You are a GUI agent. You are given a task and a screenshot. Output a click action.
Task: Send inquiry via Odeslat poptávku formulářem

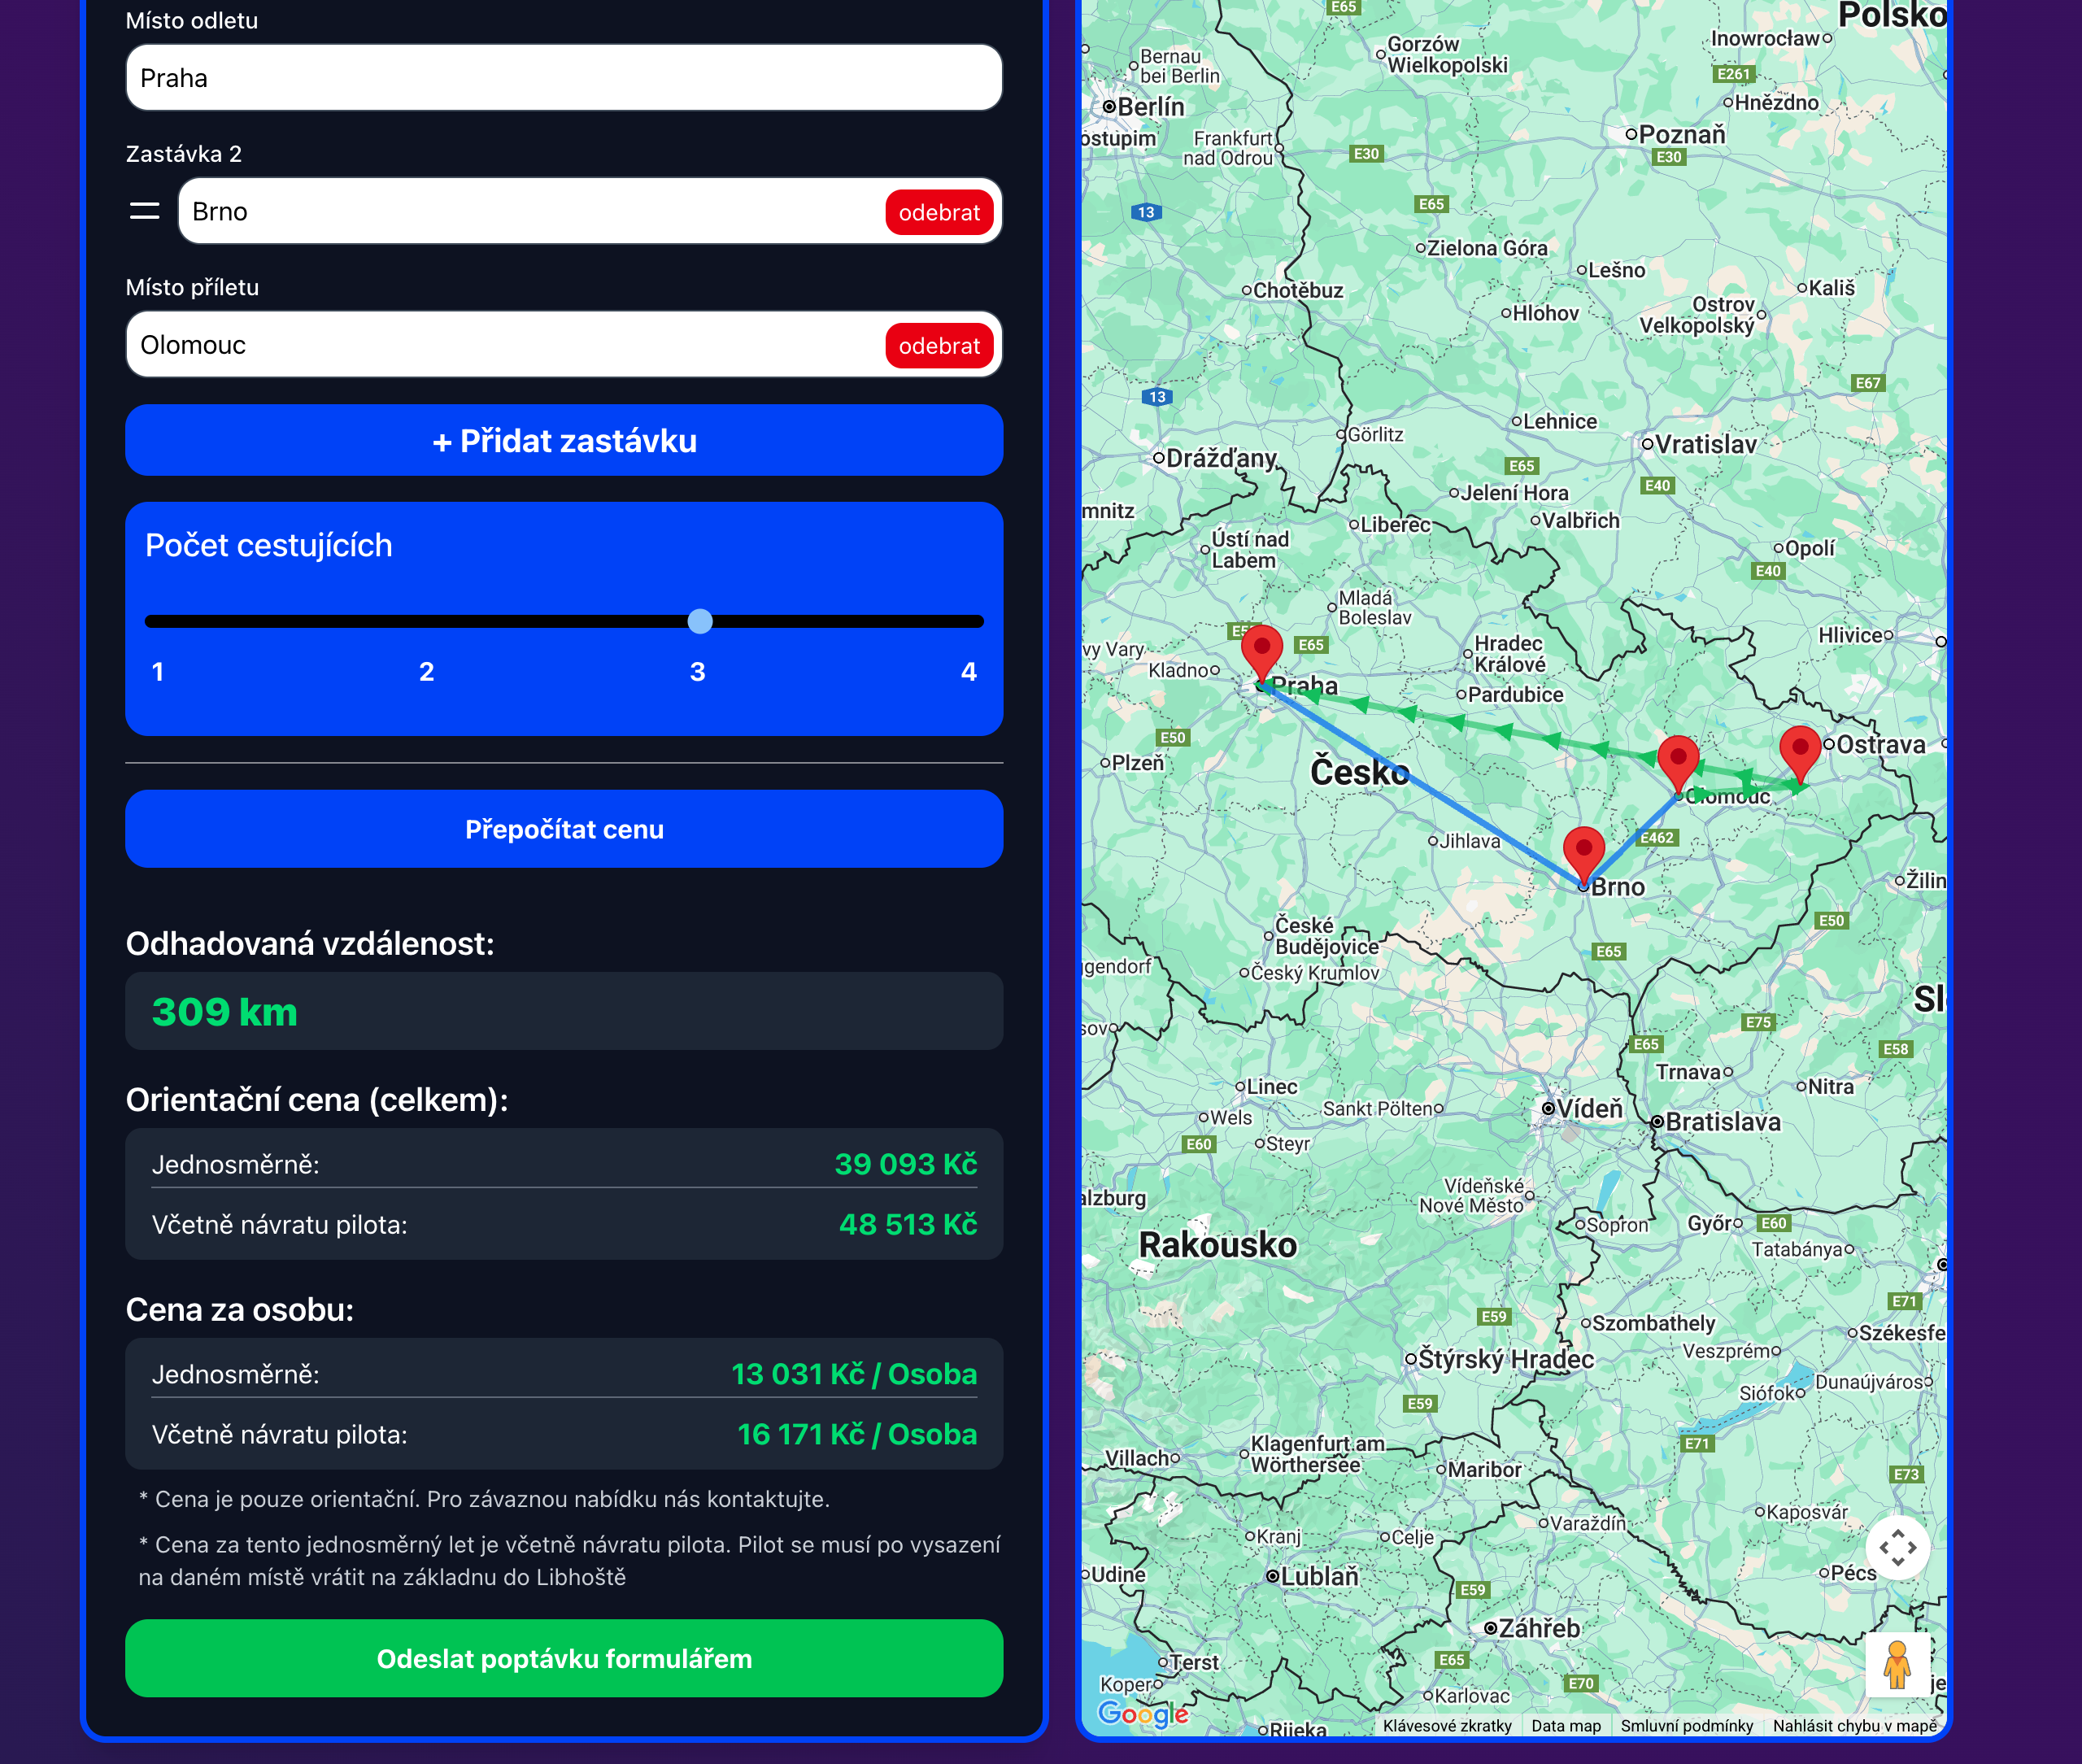564,1659
